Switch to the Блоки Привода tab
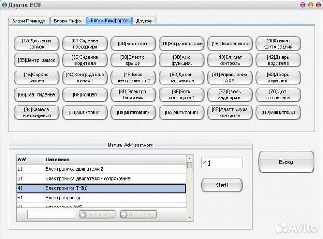 (x=29, y=21)
